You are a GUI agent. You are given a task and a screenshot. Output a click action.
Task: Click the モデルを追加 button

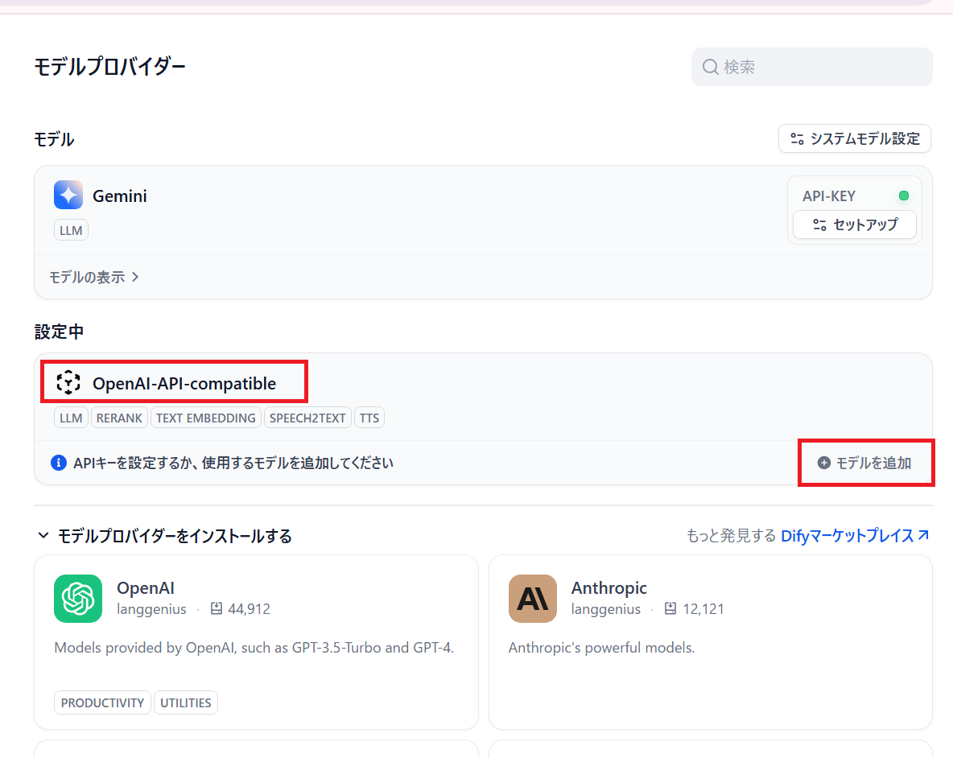click(866, 463)
